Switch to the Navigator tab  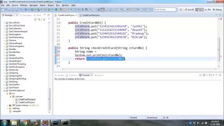pos(26,15)
